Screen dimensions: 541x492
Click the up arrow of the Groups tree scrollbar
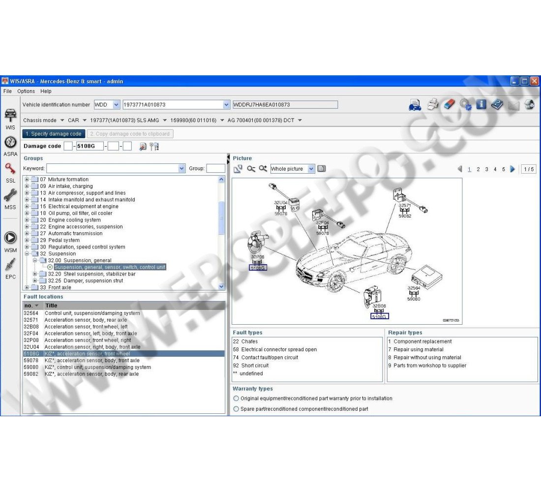pos(221,179)
